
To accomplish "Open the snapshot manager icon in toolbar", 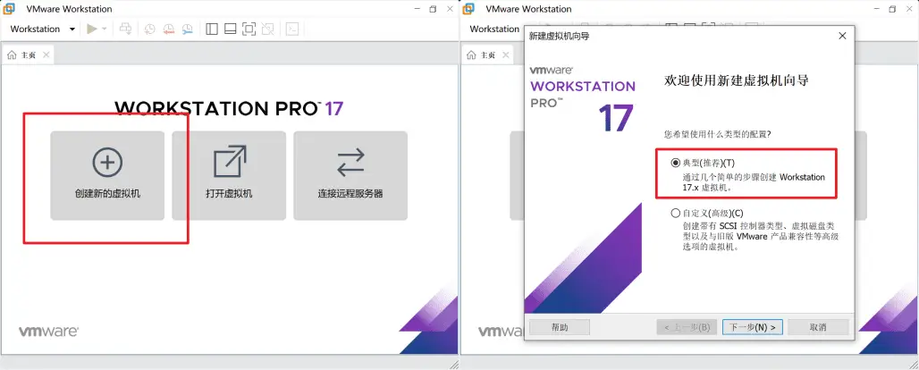I will pyautogui.click(x=188, y=29).
